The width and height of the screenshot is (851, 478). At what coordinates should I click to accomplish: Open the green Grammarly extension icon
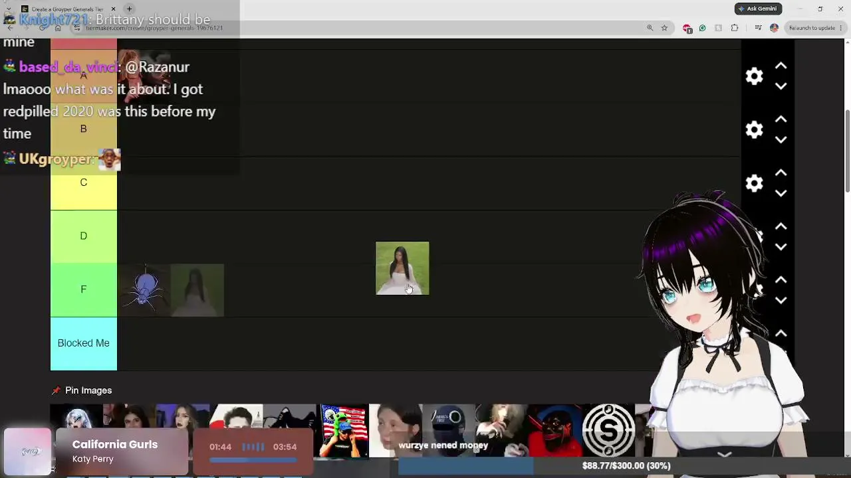coord(702,28)
